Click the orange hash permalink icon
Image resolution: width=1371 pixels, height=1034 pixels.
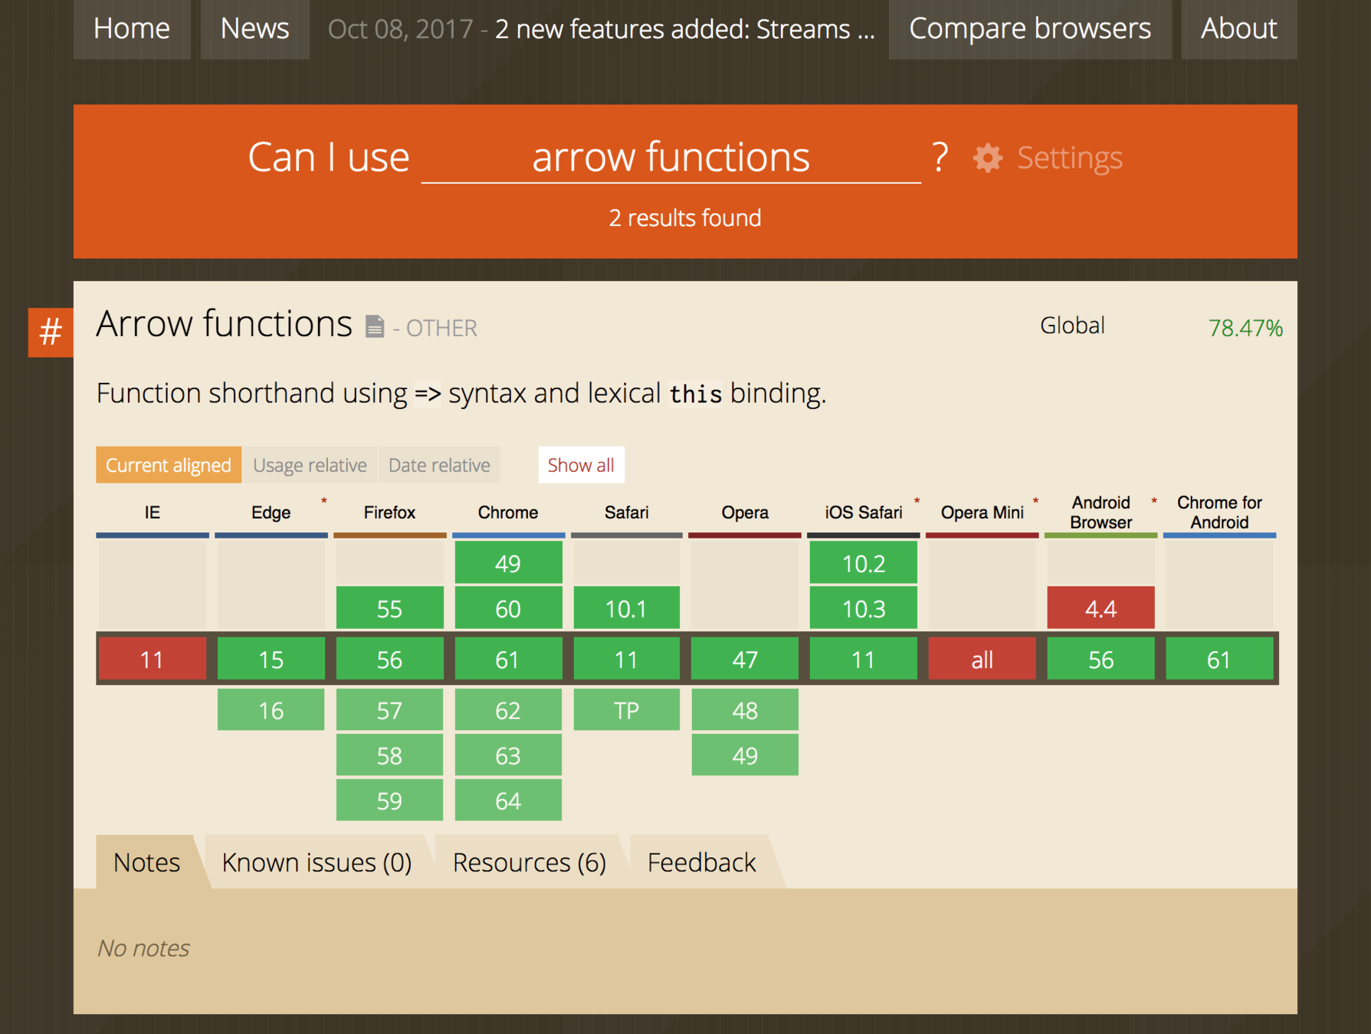tap(51, 332)
